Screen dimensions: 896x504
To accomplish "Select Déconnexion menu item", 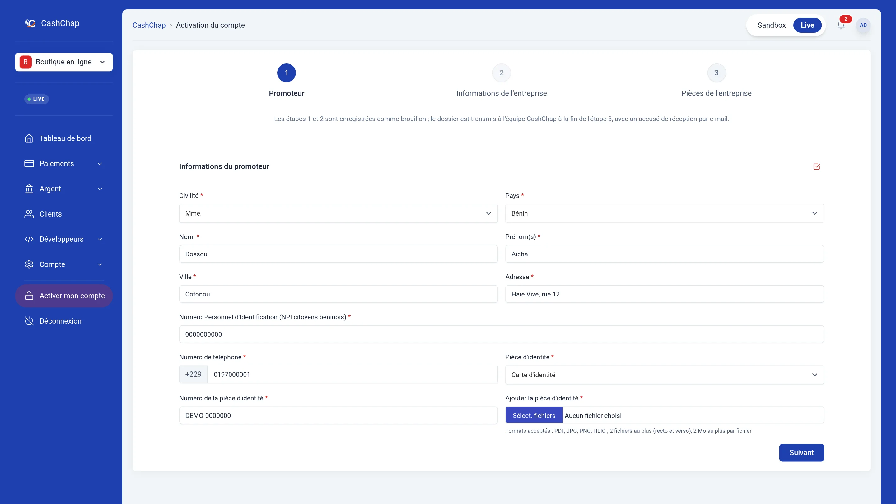I will 64,321.
